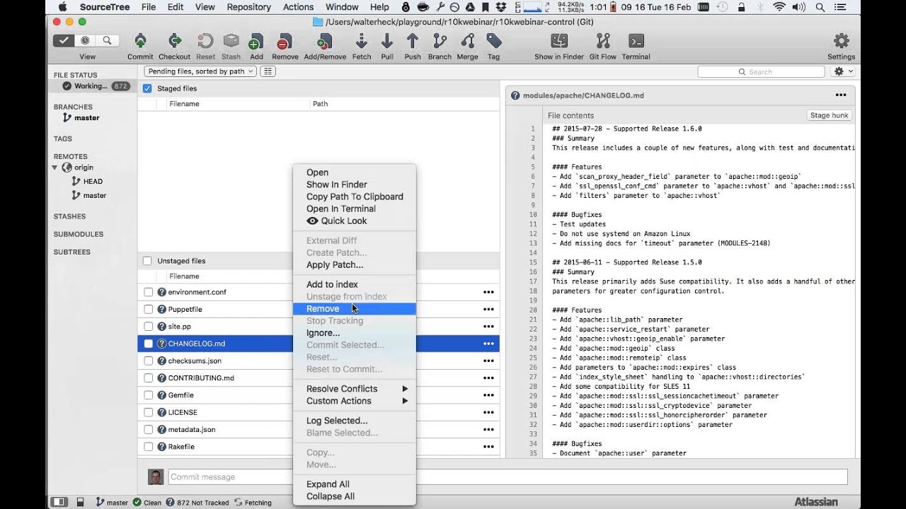Open repository Settings gear
Screen dimensions: 906x509
point(841,41)
